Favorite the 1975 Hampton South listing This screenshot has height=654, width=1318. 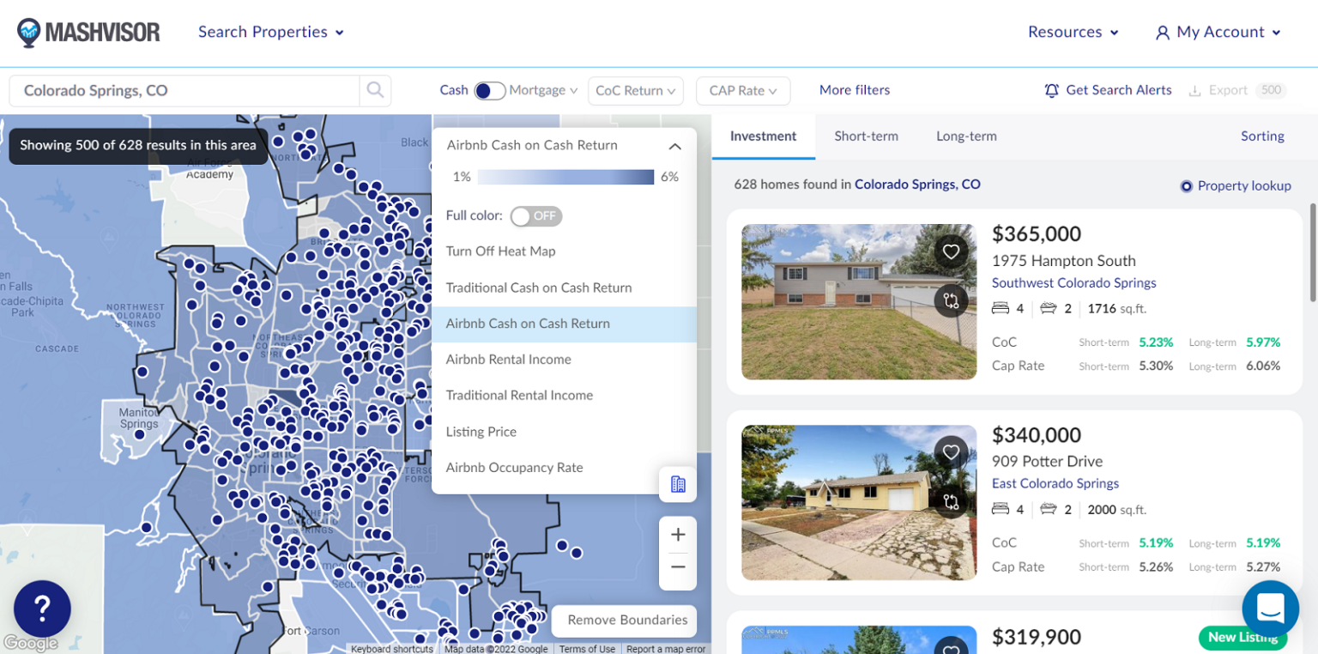(x=951, y=251)
